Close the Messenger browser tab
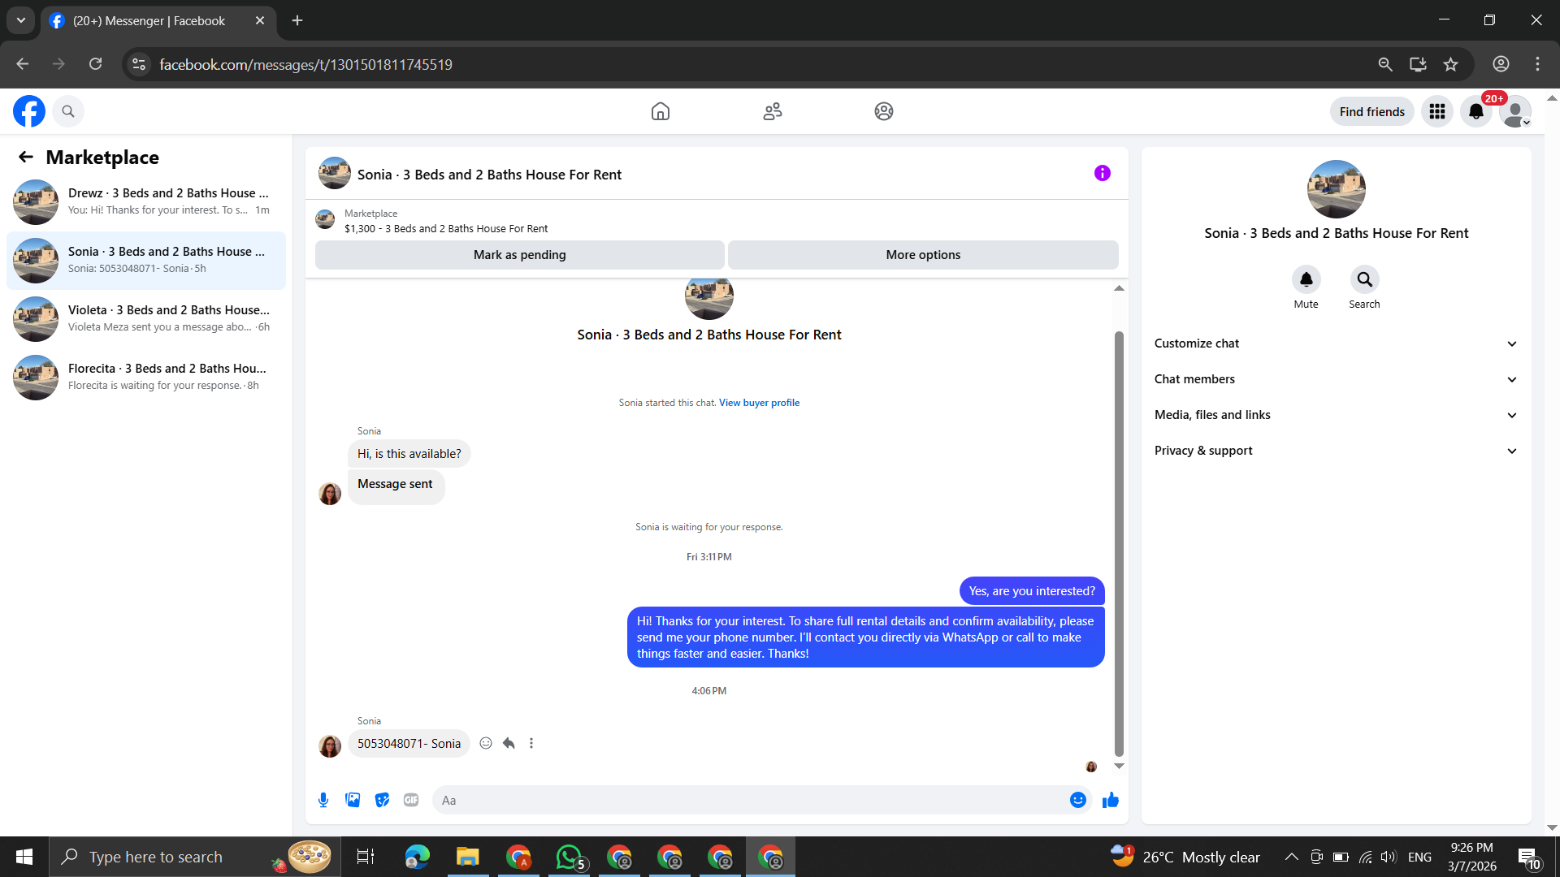Image resolution: width=1560 pixels, height=877 pixels. point(260,20)
